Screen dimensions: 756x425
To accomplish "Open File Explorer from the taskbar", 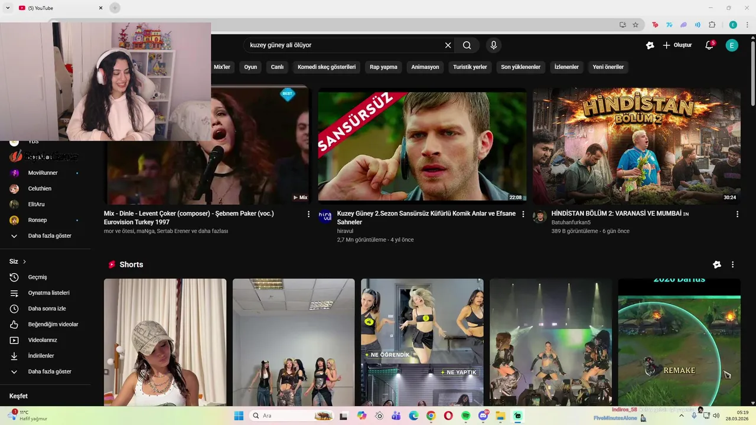I will [500, 416].
